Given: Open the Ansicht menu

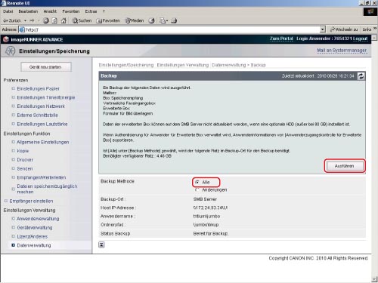Looking at the screenshot, I should coord(50,11).
